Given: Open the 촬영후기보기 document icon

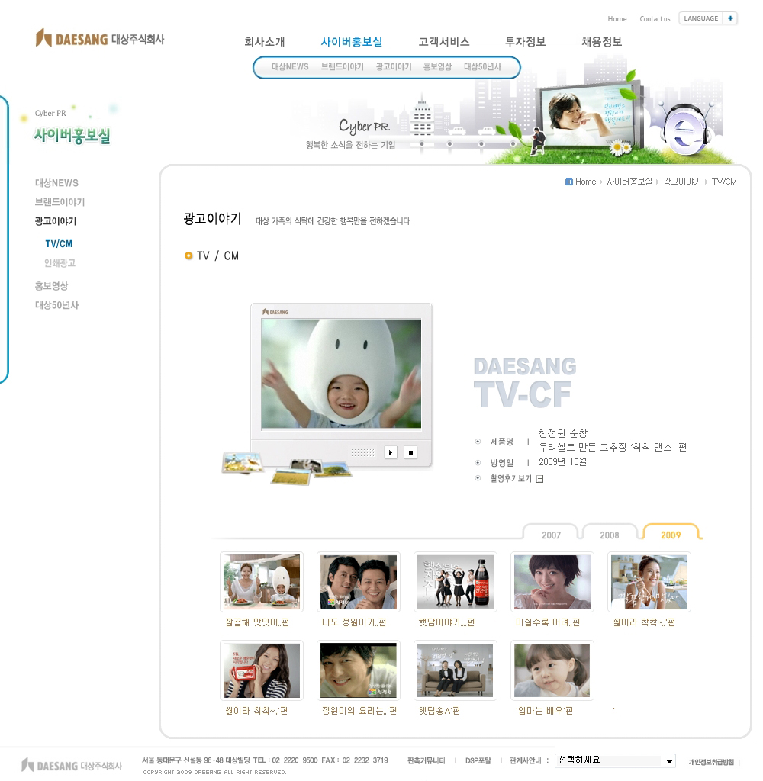Looking at the screenshot, I should [x=539, y=479].
